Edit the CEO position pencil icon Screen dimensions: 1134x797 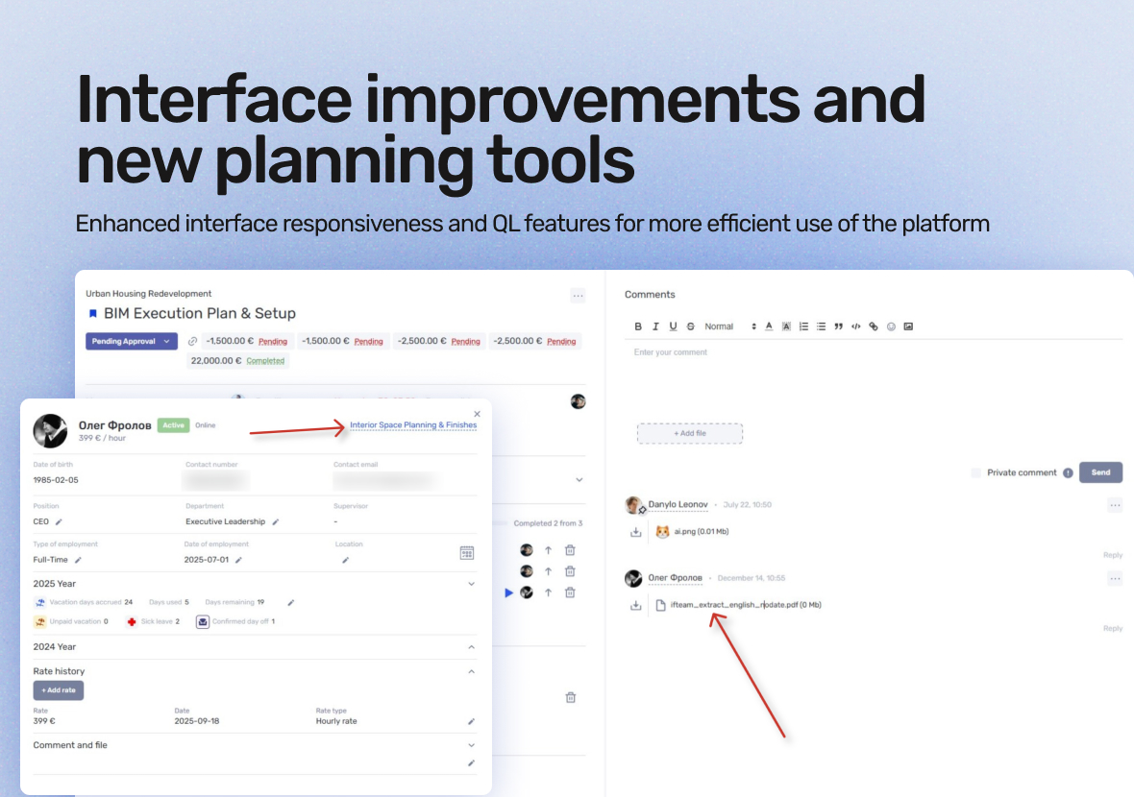[59, 521]
